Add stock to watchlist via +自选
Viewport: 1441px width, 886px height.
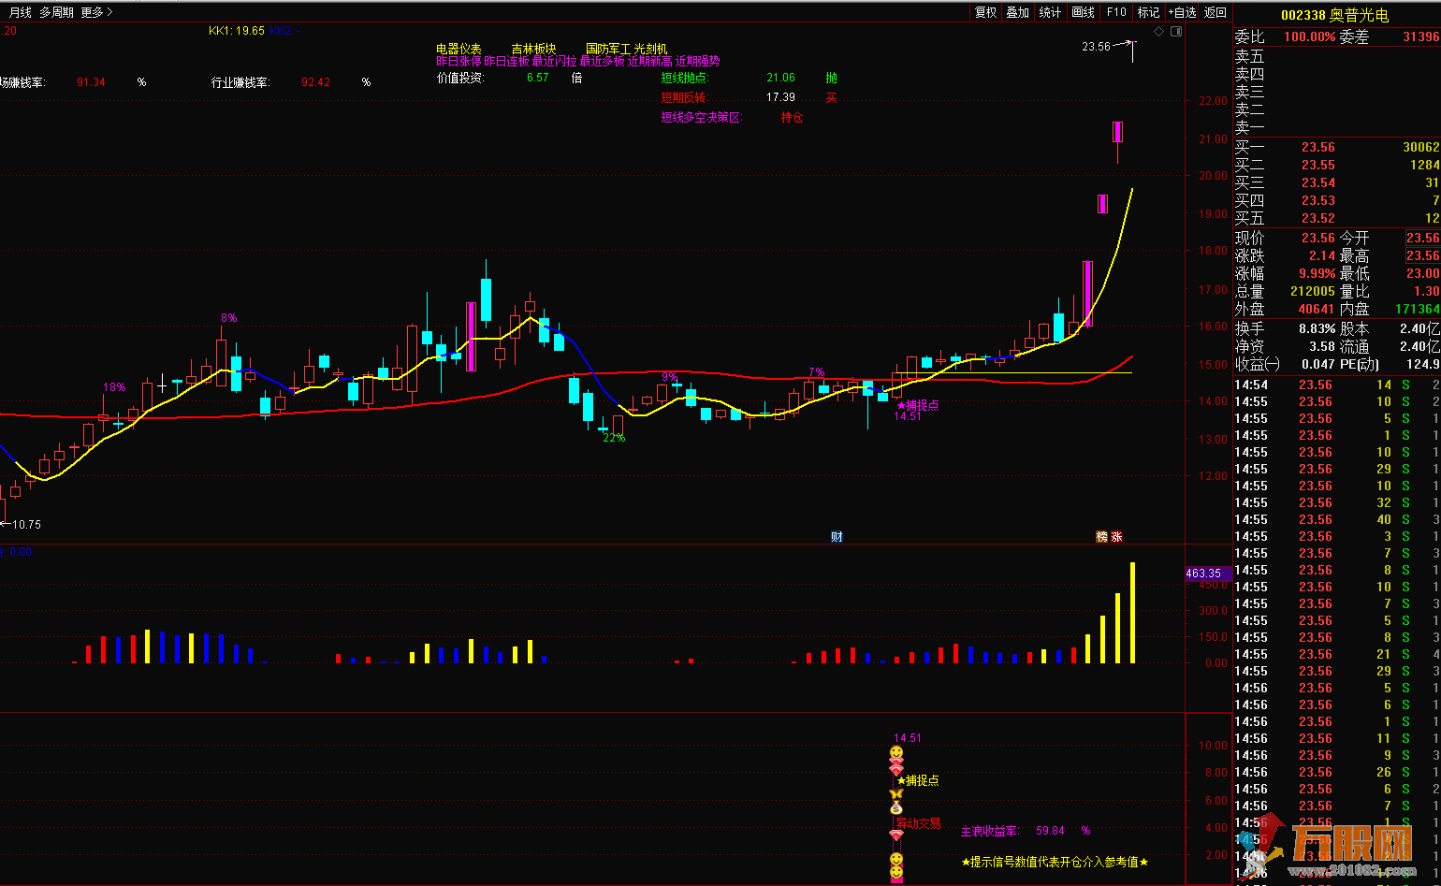[1182, 12]
